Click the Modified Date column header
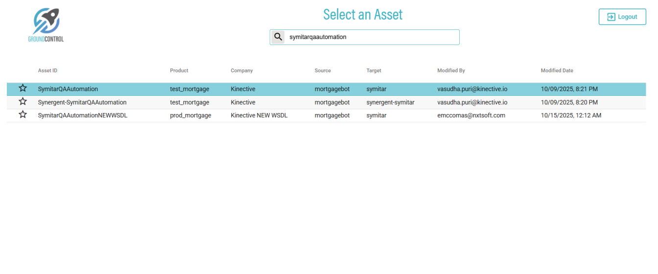The height and width of the screenshot is (274, 658). click(557, 70)
